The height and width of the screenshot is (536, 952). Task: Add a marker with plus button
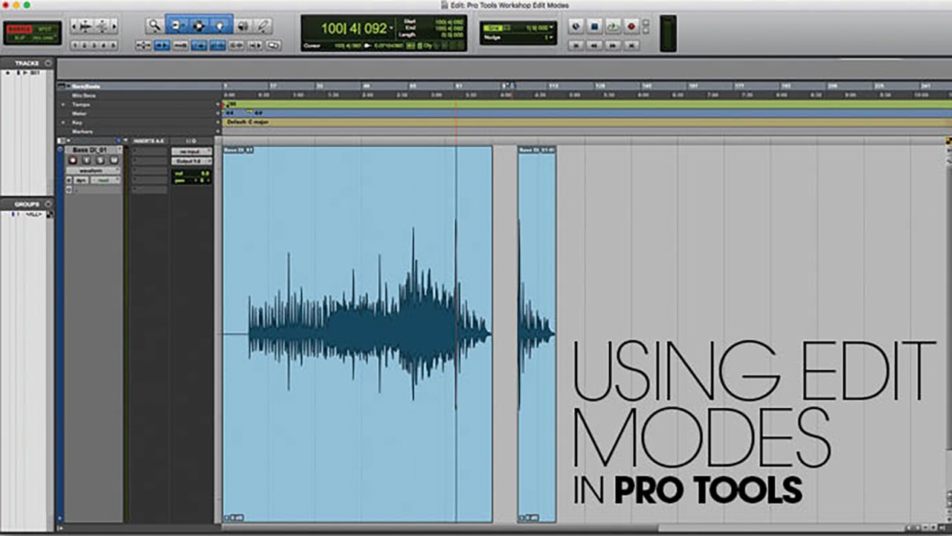pos(218,132)
